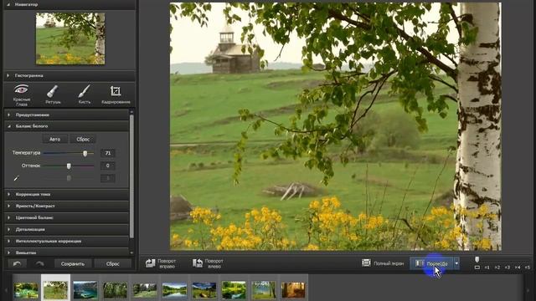Screen dimensions: 536x301
Task: Open full screen (Полный экран) view
Action: coord(383,263)
